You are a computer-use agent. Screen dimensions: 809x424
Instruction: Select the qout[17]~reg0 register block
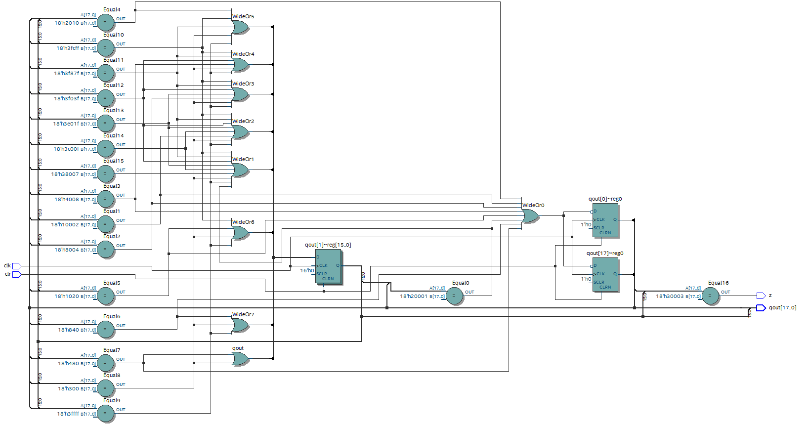pos(606,275)
